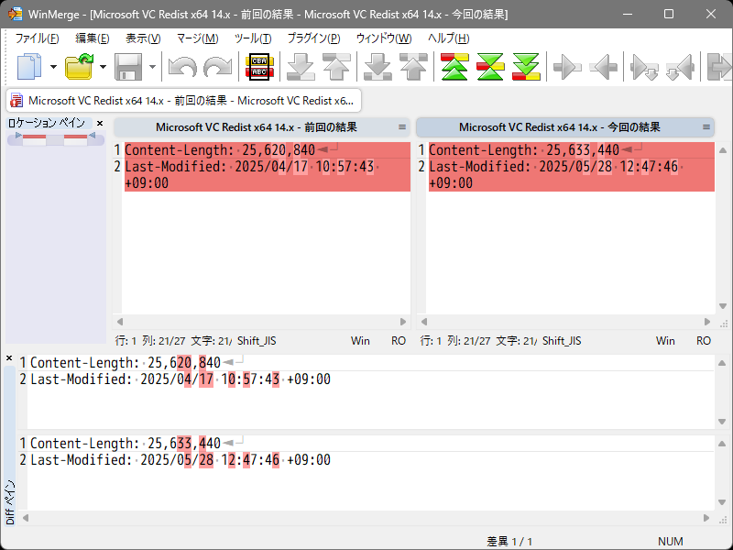The image size is (733, 550).
Task: Jump to the last difference
Action: [526, 67]
